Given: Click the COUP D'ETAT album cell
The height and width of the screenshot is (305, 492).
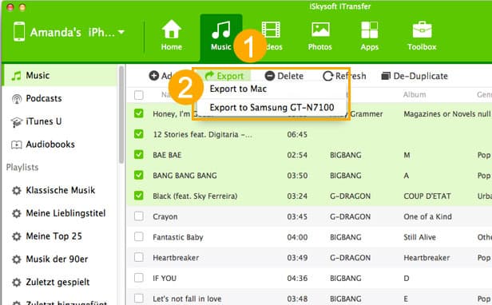Looking at the screenshot, I should (x=427, y=196).
